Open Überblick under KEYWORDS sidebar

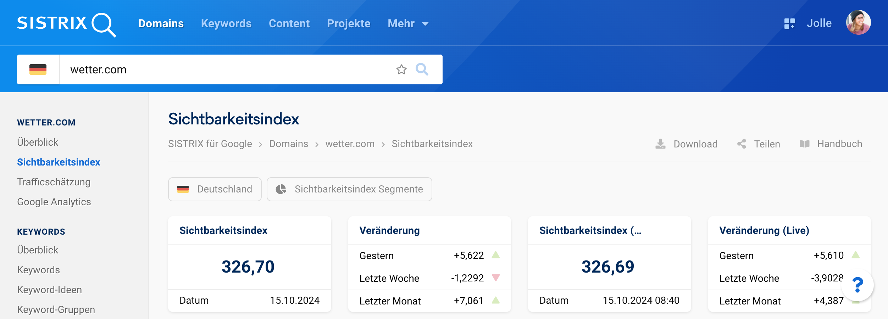click(38, 250)
